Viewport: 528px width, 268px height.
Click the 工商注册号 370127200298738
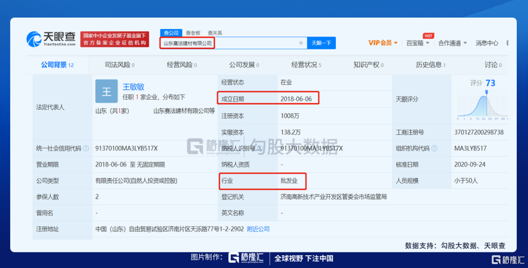pos(479,132)
